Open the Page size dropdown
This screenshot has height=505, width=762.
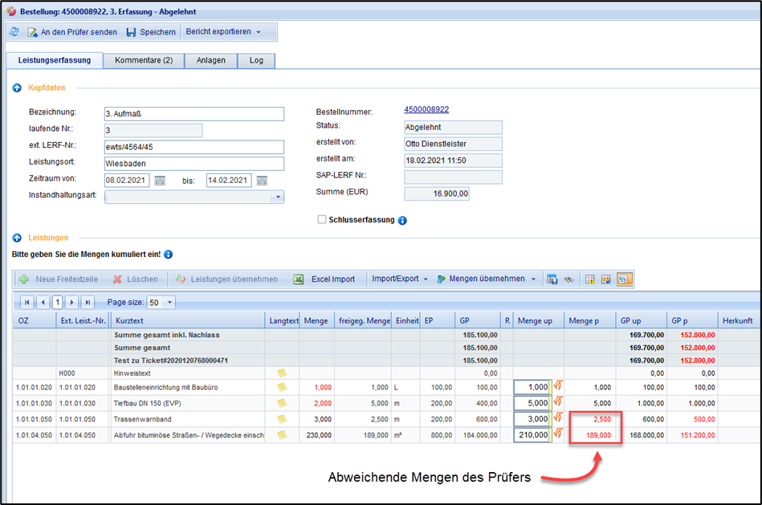click(169, 303)
